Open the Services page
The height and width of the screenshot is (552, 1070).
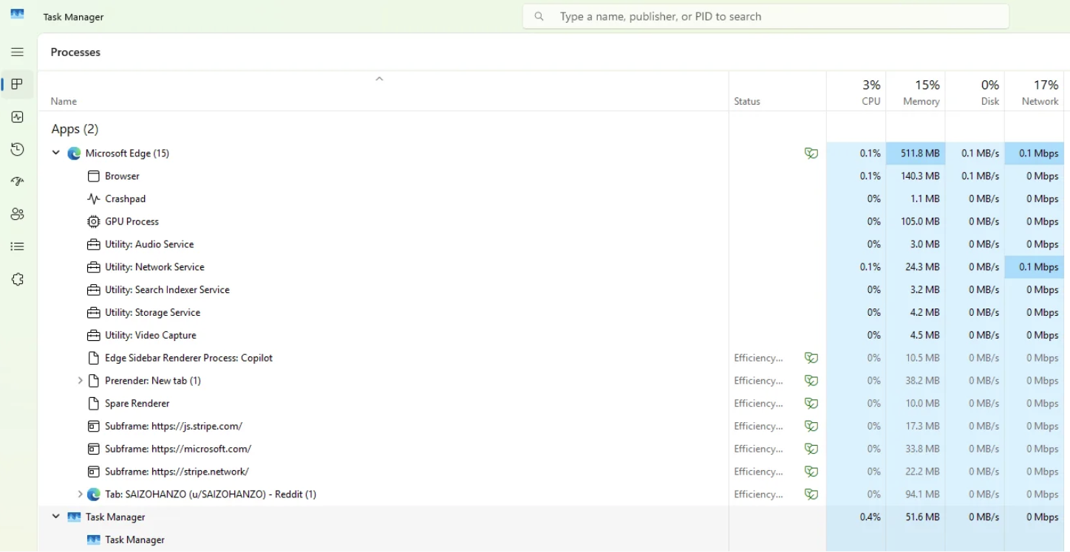click(17, 279)
